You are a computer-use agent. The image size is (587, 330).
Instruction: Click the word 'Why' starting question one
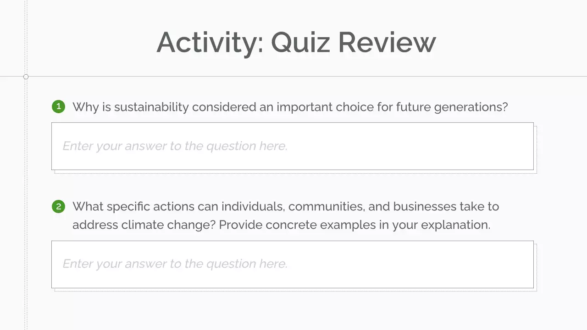tap(83, 107)
